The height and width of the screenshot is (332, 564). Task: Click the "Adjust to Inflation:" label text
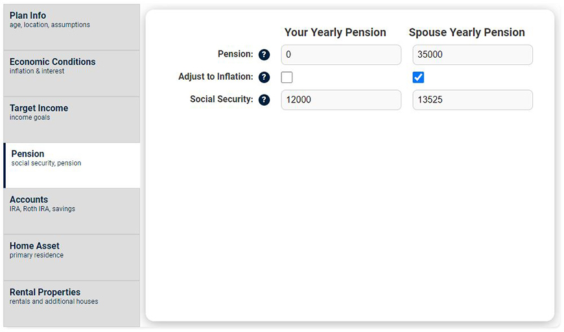215,77
